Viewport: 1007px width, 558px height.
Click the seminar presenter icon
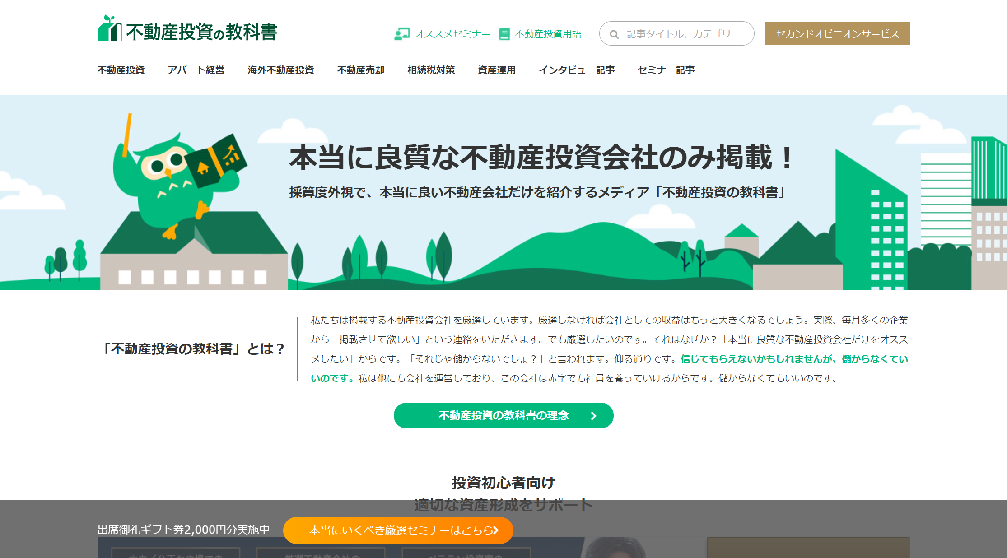pyautogui.click(x=401, y=34)
